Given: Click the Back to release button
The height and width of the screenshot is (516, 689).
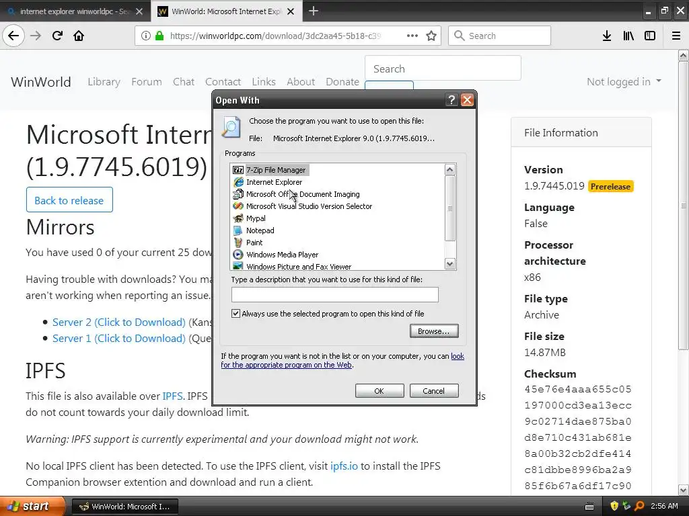Looking at the screenshot, I should (69, 200).
